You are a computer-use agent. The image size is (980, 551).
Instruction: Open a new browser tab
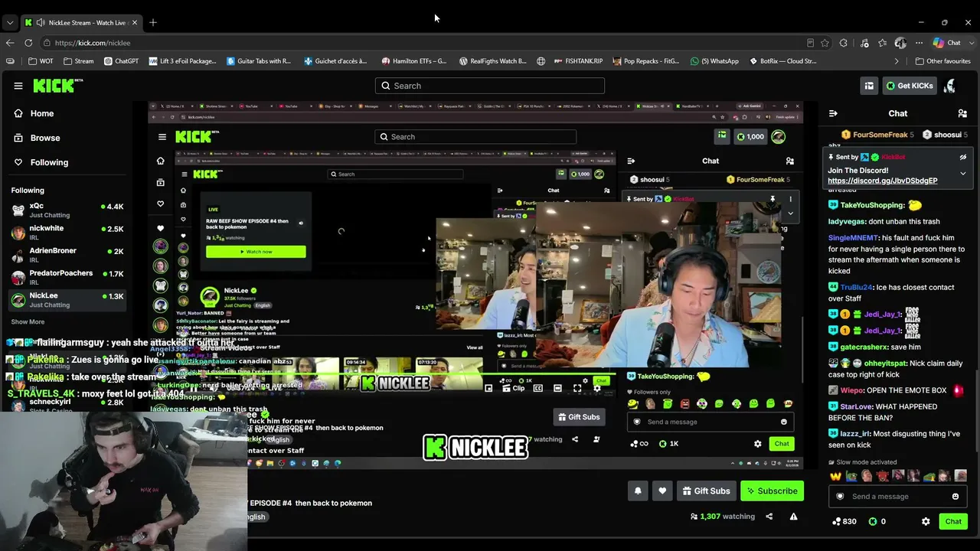point(153,22)
